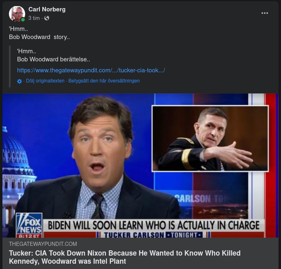Click the globe public-audience icon
Screen dimensions: 281x269
coord(47,18)
